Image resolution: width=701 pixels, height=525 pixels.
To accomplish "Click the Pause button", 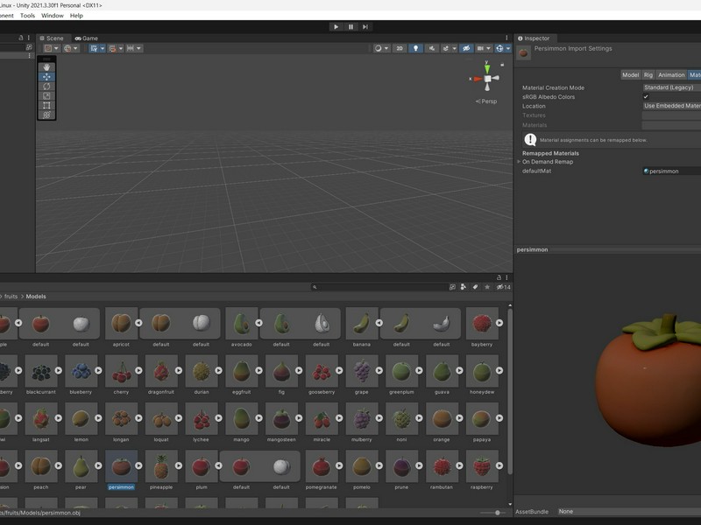I will 351,27.
